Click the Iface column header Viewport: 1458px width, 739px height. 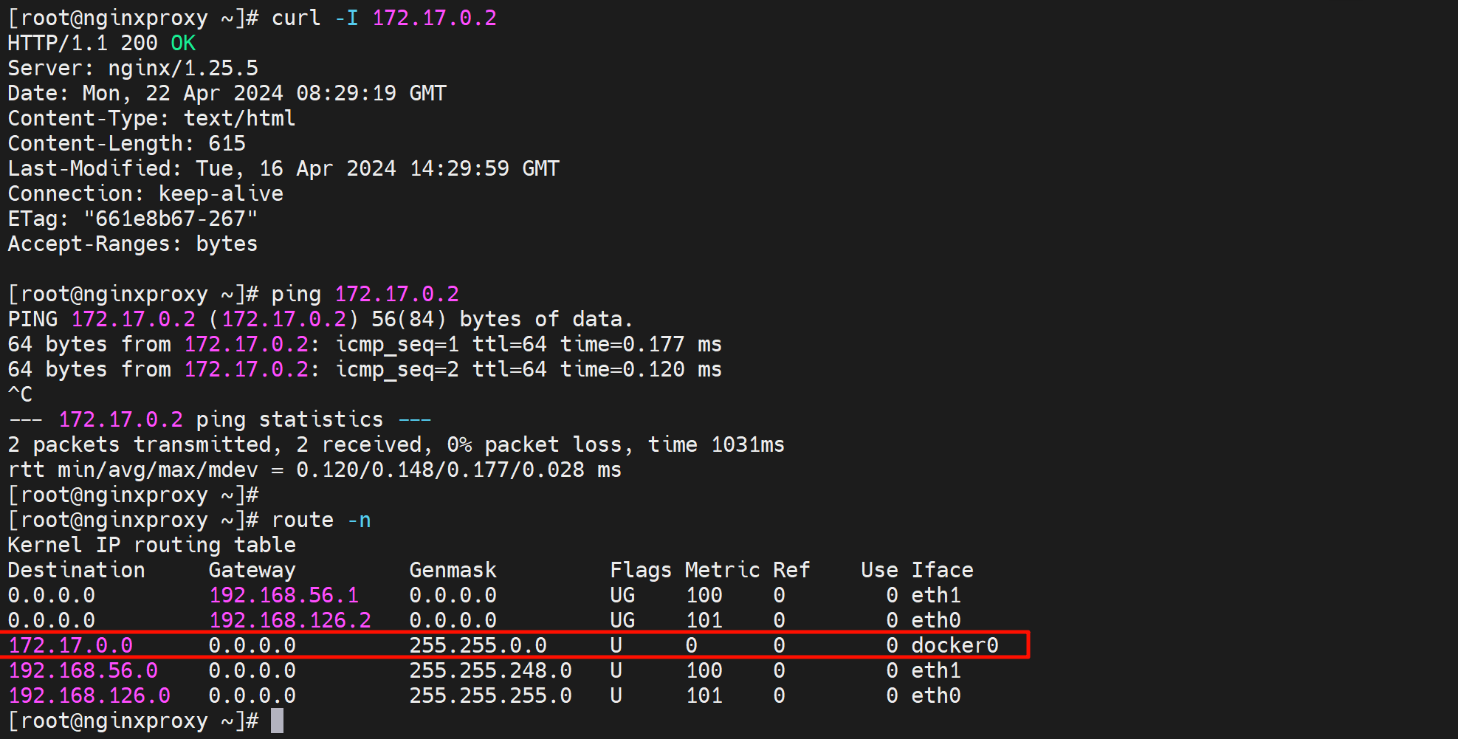(x=942, y=570)
